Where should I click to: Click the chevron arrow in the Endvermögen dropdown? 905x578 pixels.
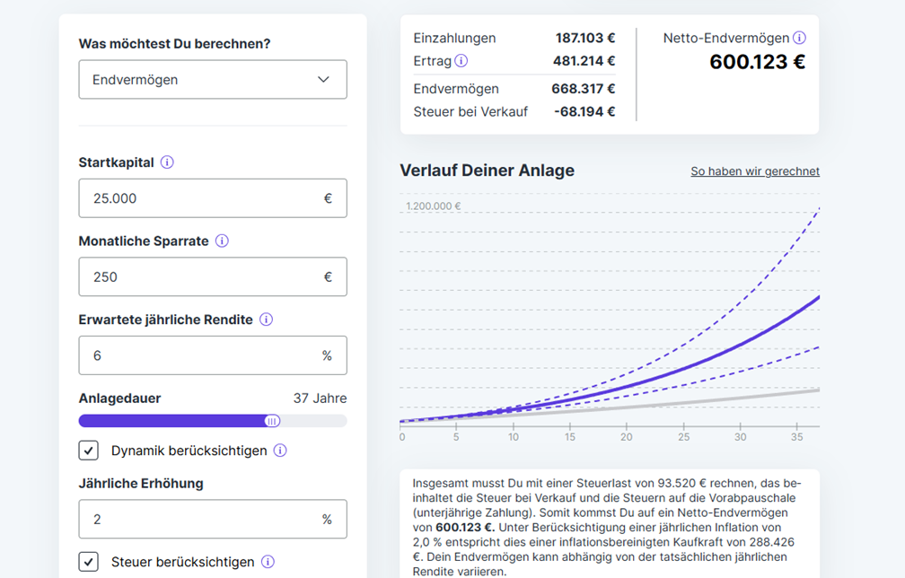[x=323, y=80]
